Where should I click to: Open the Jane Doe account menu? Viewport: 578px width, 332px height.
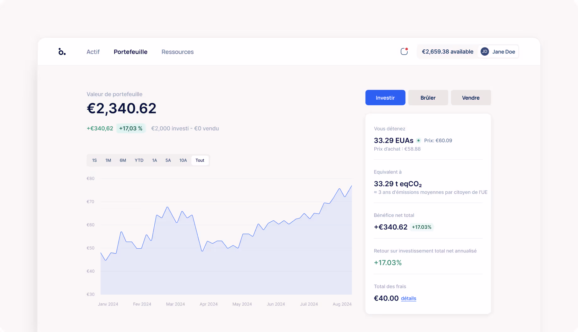point(498,52)
